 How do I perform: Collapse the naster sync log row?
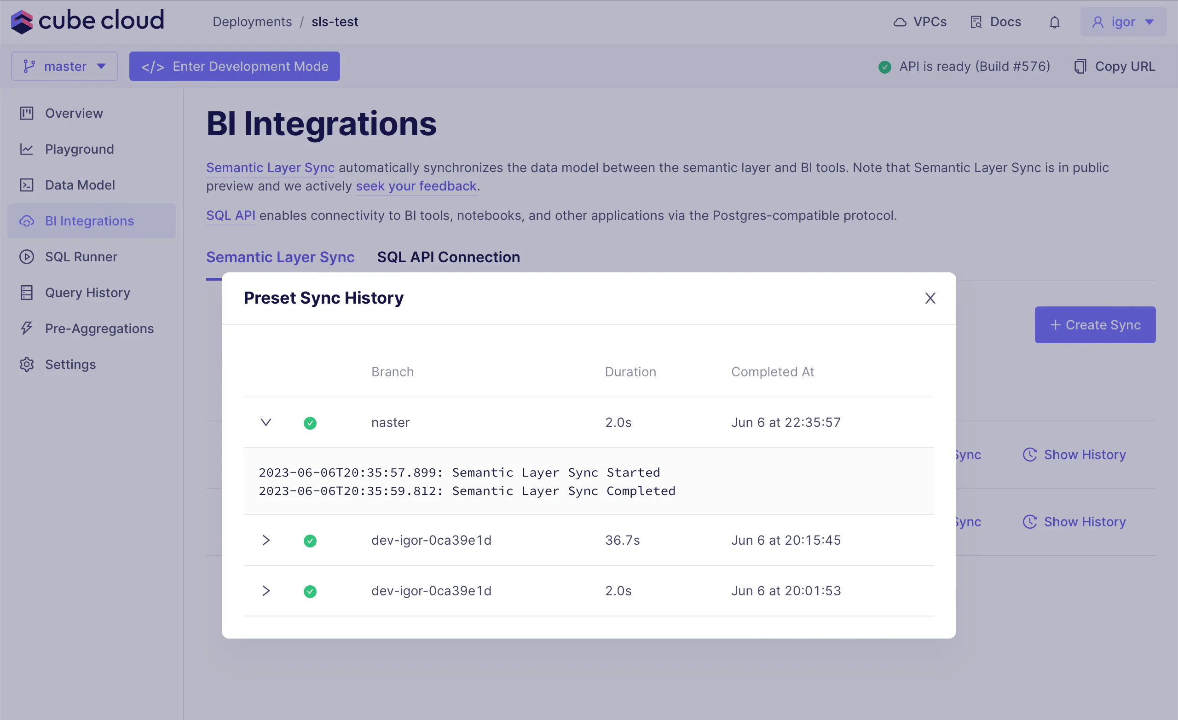pos(266,422)
